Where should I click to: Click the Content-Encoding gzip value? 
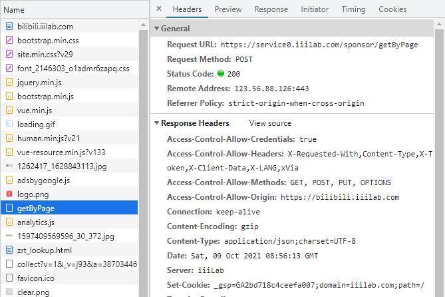[249, 226]
